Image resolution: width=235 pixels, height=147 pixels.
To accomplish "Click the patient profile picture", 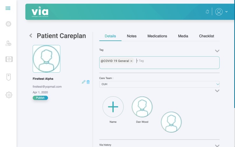I will point(46,59).
